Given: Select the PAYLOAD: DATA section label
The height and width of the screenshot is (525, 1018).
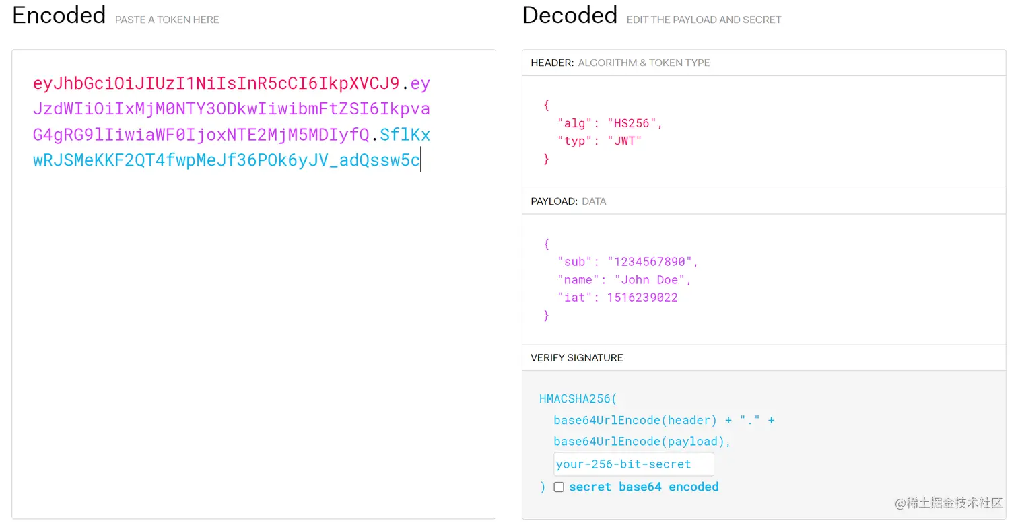Looking at the screenshot, I should click(568, 201).
